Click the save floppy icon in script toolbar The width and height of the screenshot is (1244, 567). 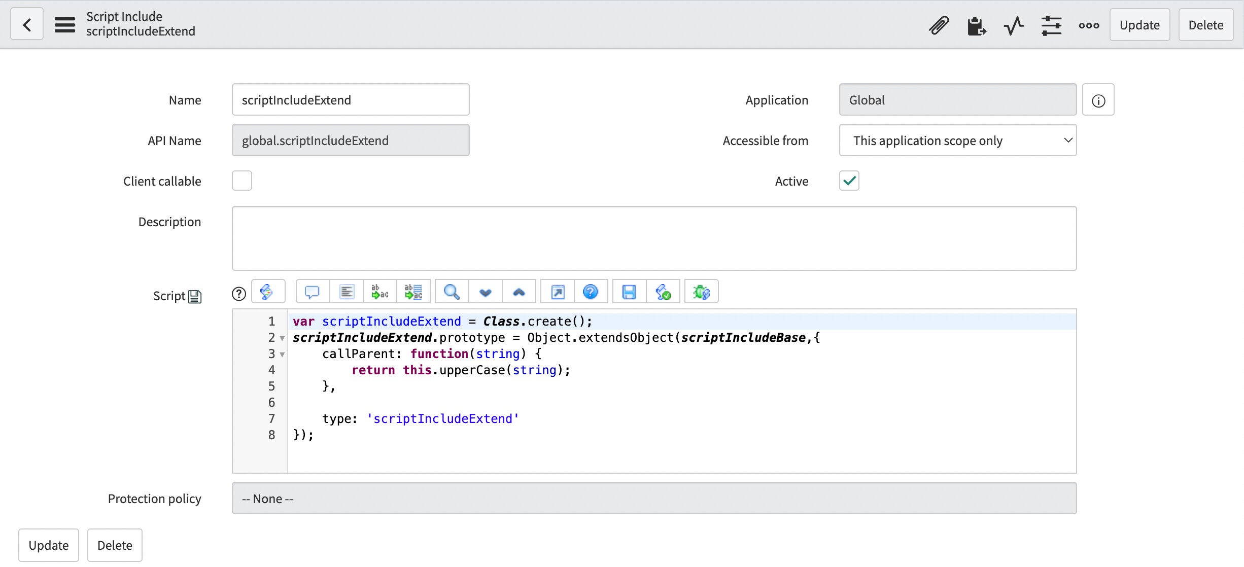click(x=629, y=292)
